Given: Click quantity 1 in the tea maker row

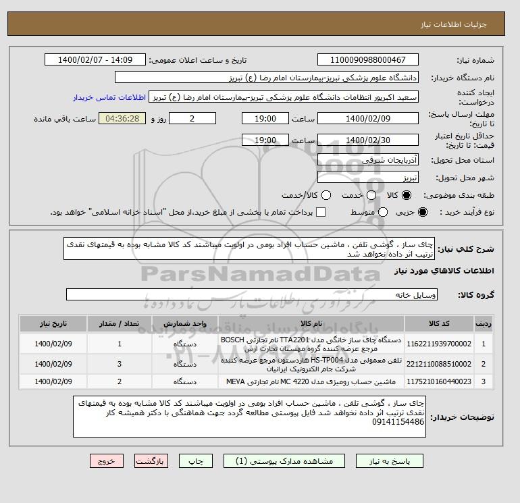Looking at the screenshot, I should pyautogui.click(x=120, y=344).
